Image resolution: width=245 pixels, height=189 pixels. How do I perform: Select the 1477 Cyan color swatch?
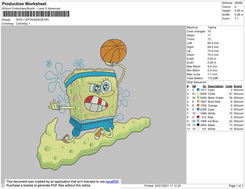198,90
